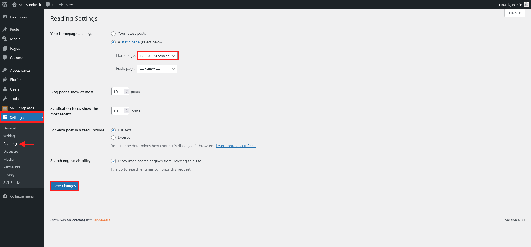This screenshot has width=531, height=247.
Task: Click the SKT Templates logo icon
Action: coord(5,108)
